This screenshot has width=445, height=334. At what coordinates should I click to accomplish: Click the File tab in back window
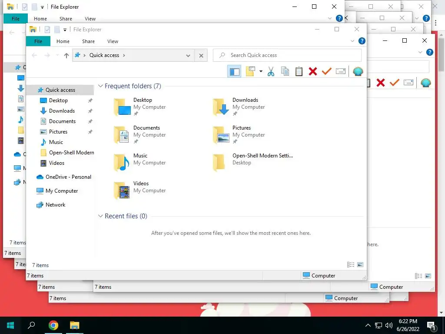(16, 19)
